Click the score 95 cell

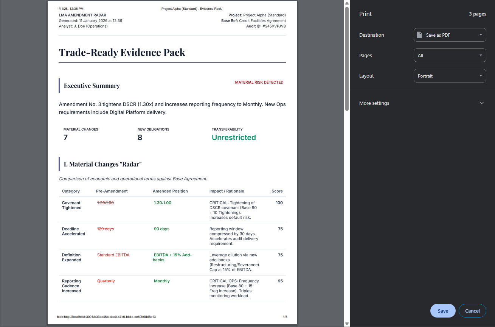280,281
